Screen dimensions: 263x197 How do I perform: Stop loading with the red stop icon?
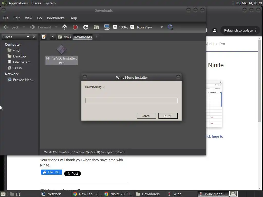tap(75, 27)
